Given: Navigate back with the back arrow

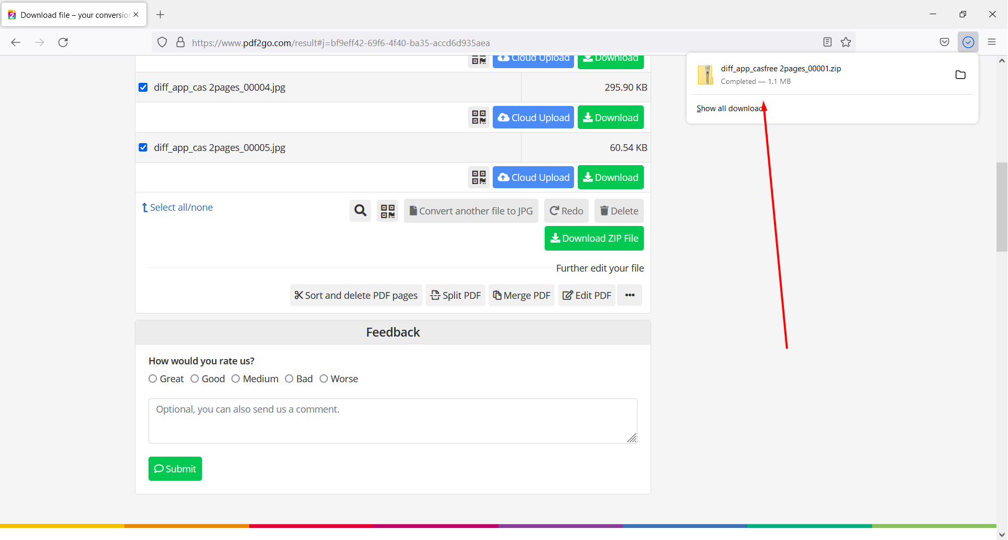Looking at the screenshot, I should pos(16,42).
